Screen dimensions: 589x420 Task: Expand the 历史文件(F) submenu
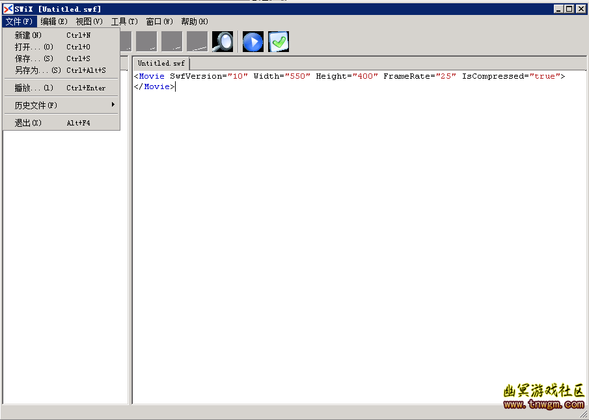click(x=62, y=105)
